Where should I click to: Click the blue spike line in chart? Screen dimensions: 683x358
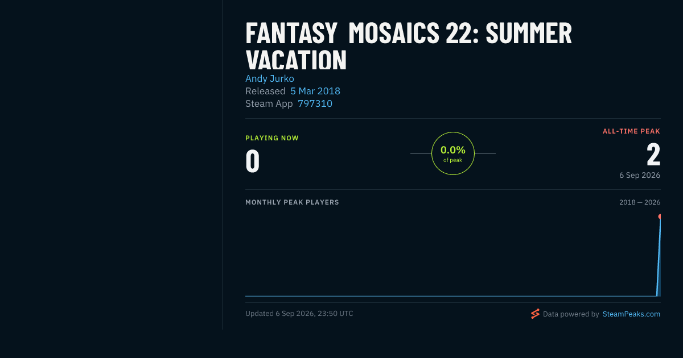pyautogui.click(x=659, y=256)
